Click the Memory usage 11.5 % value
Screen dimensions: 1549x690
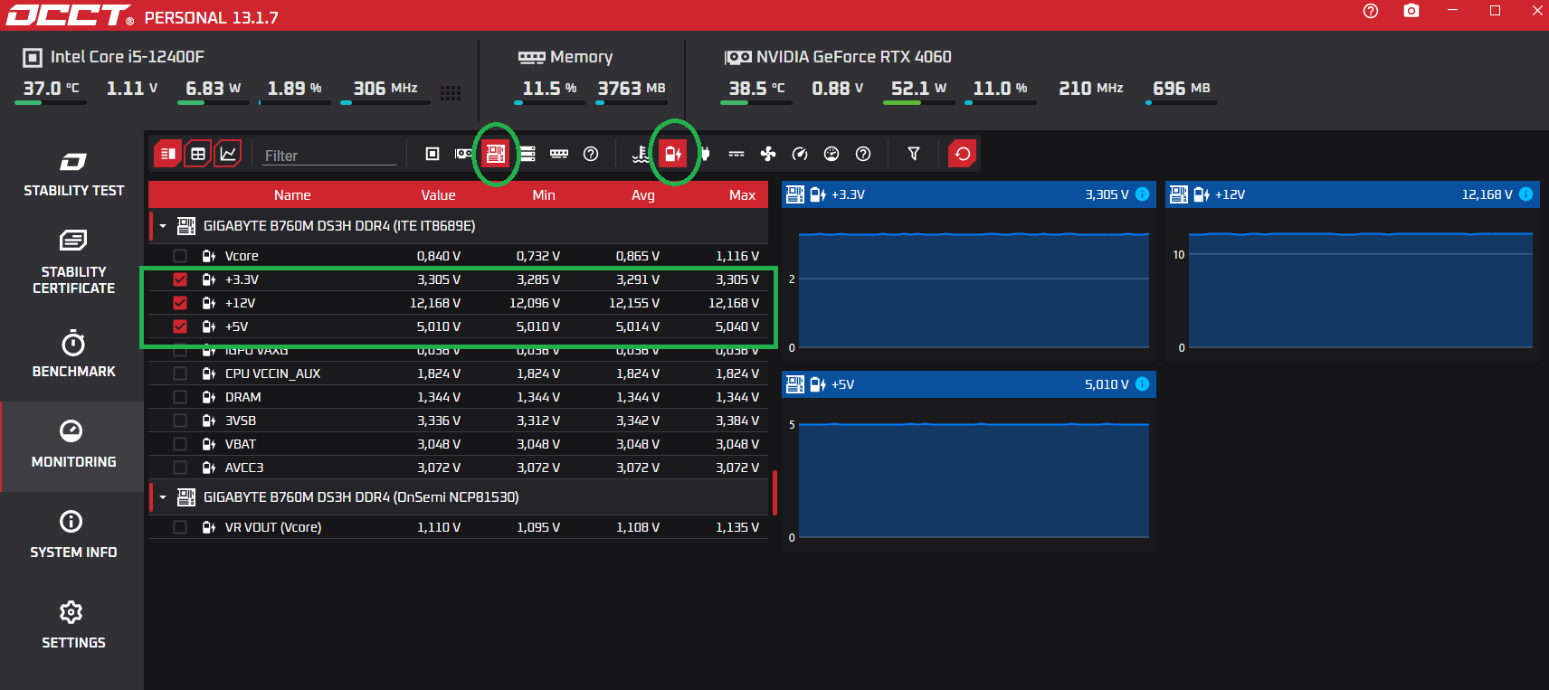[549, 89]
